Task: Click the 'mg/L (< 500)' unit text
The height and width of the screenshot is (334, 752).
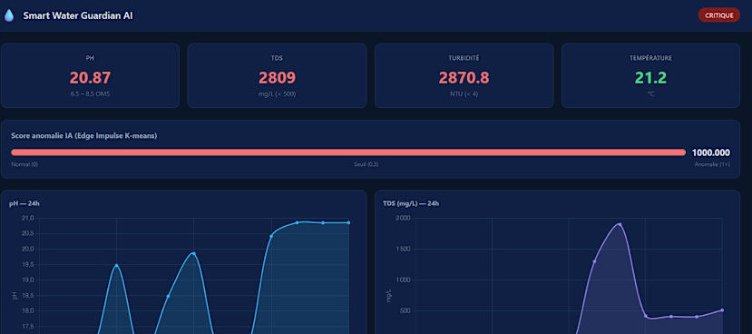Action: click(x=278, y=94)
